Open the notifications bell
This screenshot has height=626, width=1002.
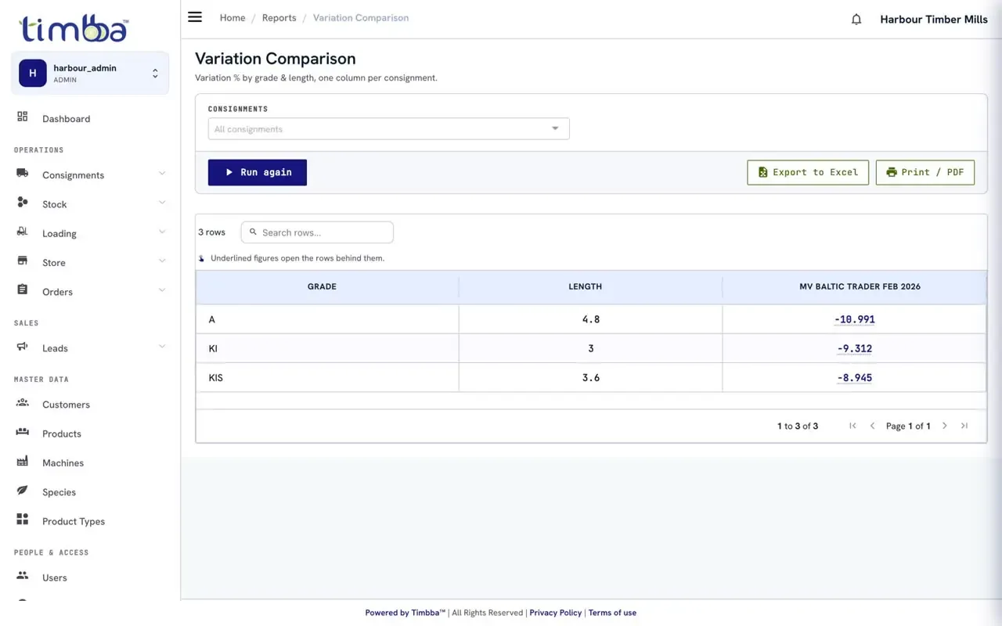[856, 20]
